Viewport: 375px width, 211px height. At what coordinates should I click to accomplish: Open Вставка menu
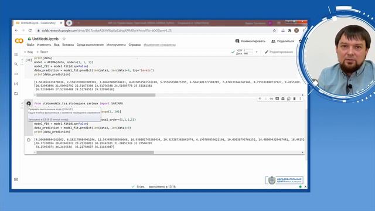(x=68, y=45)
